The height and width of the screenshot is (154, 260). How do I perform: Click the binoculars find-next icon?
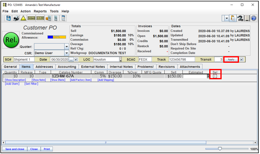coord(240,18)
